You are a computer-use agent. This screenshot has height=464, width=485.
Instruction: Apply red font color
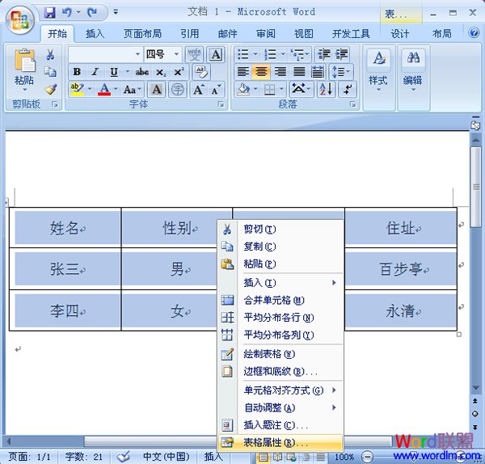(104, 90)
